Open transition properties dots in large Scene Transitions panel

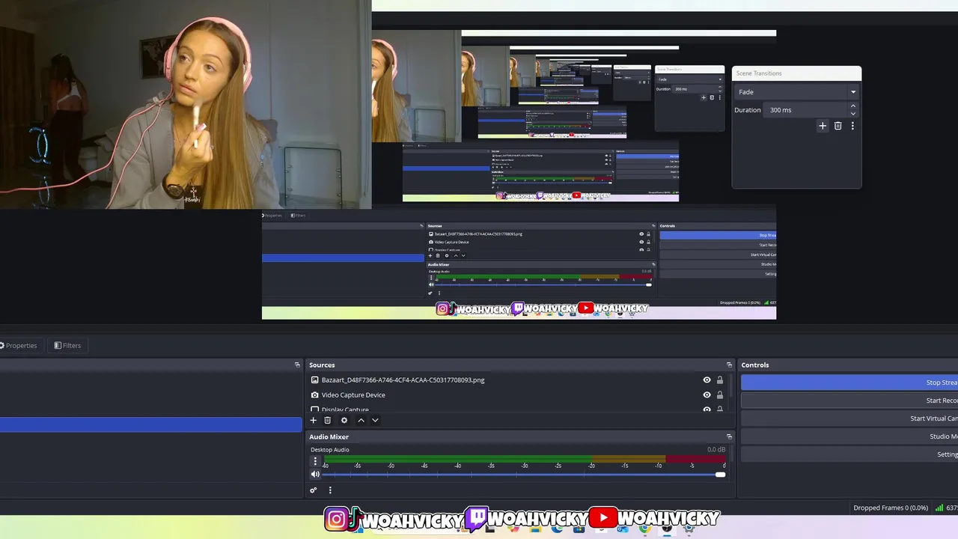(852, 126)
